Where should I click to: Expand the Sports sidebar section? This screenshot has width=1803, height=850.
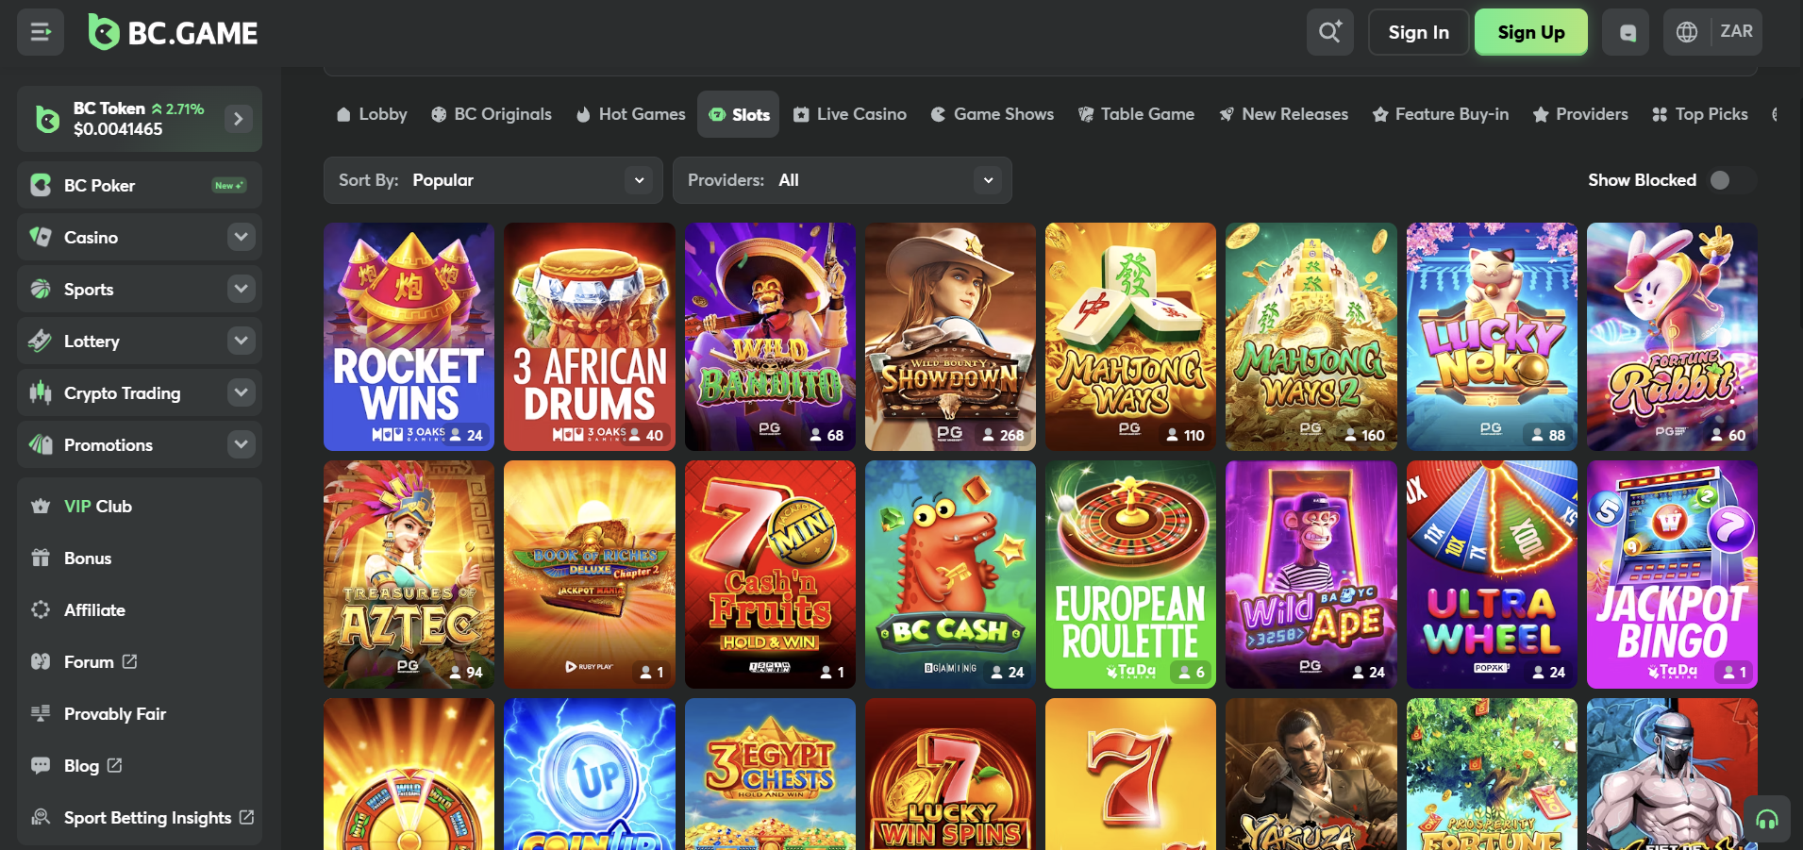pos(241,289)
